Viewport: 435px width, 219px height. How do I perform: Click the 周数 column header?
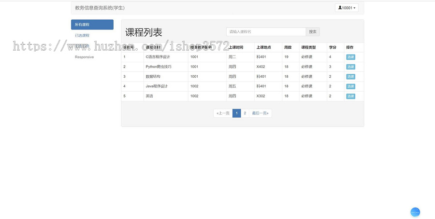click(x=288, y=47)
